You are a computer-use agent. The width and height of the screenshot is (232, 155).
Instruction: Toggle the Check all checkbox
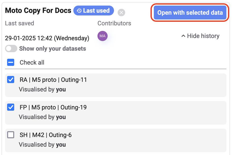(11, 62)
